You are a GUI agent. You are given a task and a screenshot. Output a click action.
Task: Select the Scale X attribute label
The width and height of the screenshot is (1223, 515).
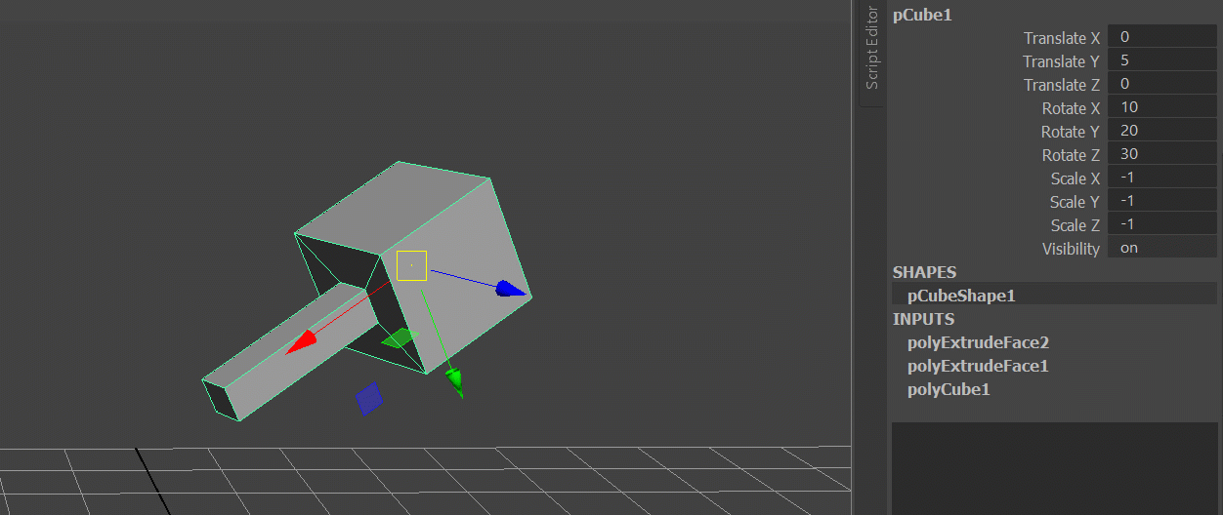[x=1075, y=178]
